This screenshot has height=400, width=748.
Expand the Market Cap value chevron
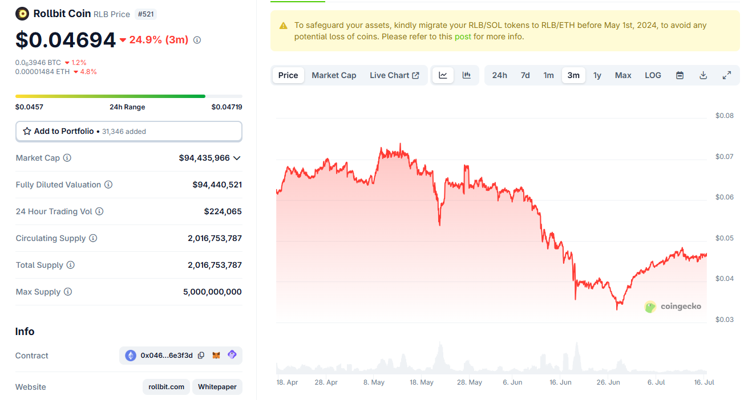pos(237,158)
